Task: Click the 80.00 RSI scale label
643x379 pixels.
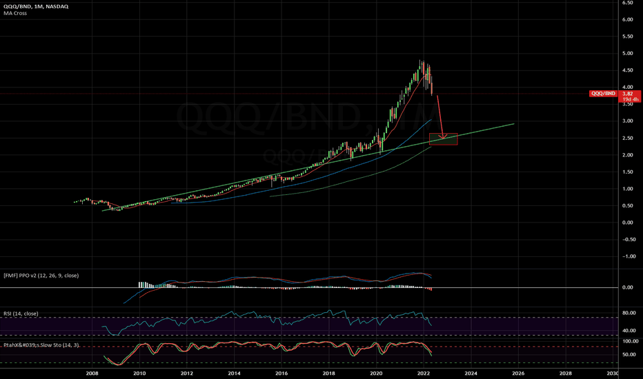Action: click(x=629, y=313)
